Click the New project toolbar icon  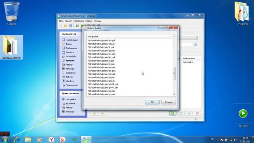pyautogui.click(x=61, y=26)
